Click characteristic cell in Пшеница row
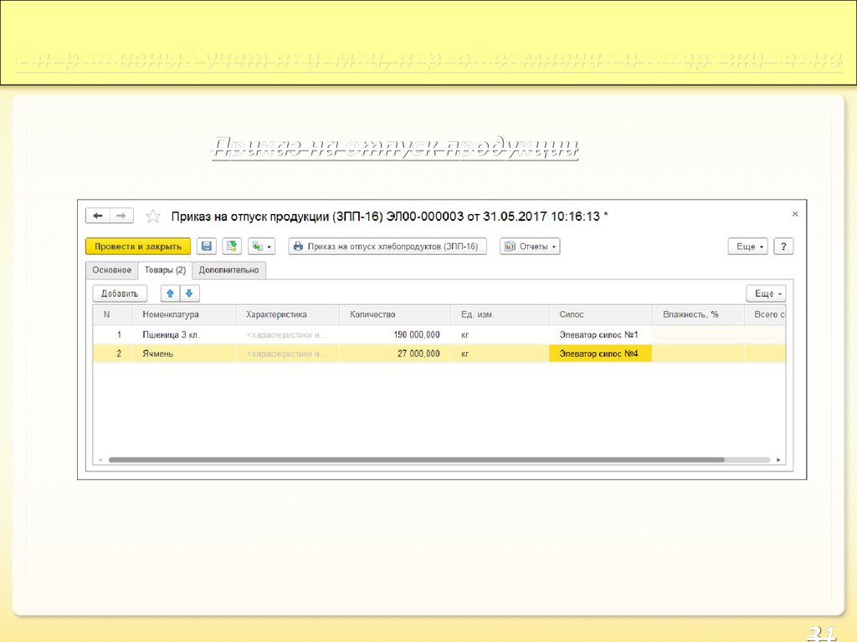 [x=288, y=334]
